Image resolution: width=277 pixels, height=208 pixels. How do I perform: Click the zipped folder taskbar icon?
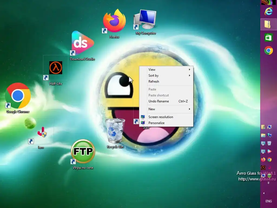click(268, 24)
